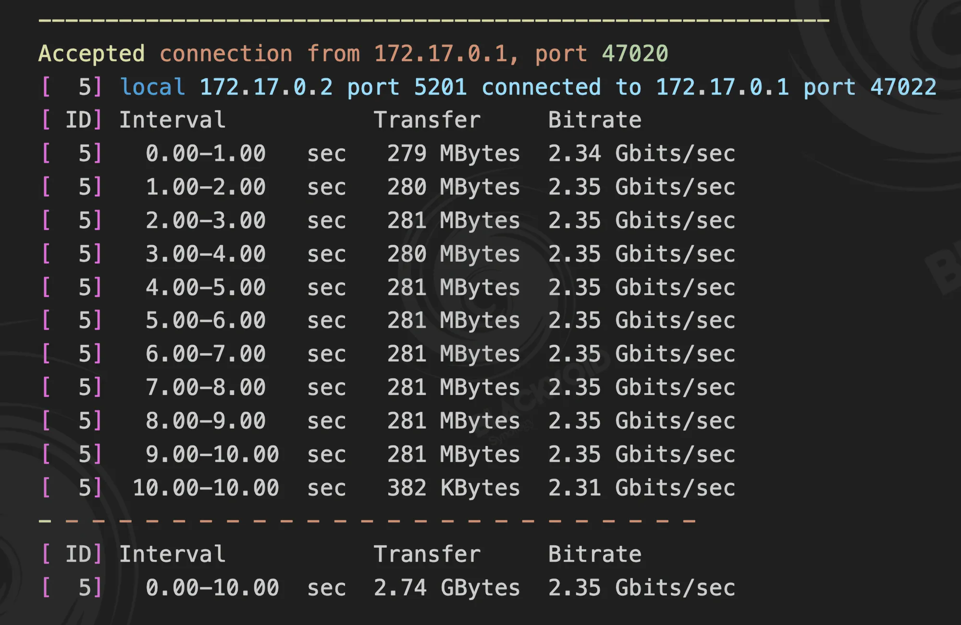
Task: Click the second Interval header near bottom
Action: (172, 554)
